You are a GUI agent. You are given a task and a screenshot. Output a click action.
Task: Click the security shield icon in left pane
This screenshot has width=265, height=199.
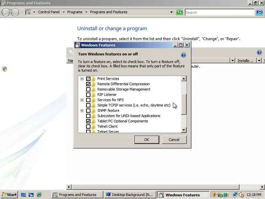pos(5,69)
